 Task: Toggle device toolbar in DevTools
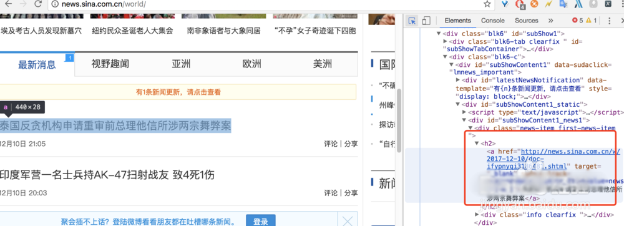(426, 21)
